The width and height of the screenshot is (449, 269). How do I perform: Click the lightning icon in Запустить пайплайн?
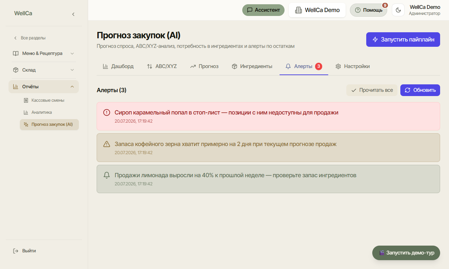coord(375,40)
